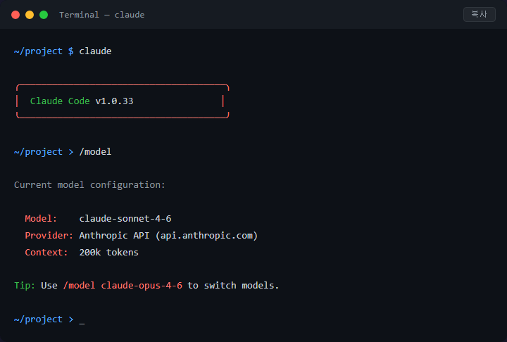
Task: Click the green 'Tip:' label
Action: click(25, 286)
